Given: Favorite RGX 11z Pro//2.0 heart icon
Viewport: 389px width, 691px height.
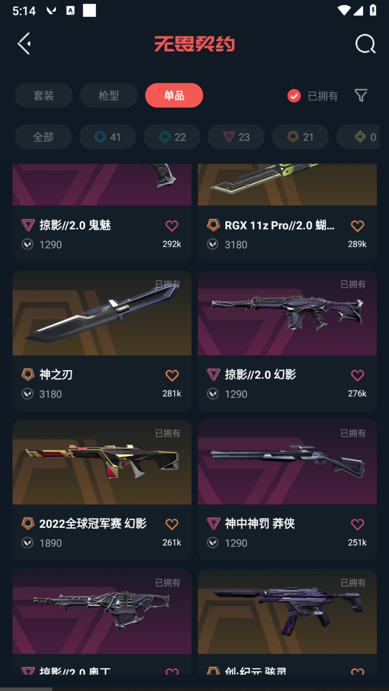Looking at the screenshot, I should (x=358, y=226).
